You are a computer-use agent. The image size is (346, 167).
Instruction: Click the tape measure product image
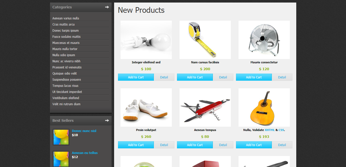[205, 40]
